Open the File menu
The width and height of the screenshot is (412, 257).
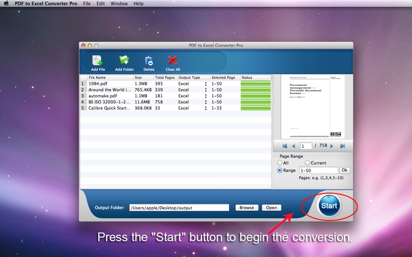tap(87, 4)
